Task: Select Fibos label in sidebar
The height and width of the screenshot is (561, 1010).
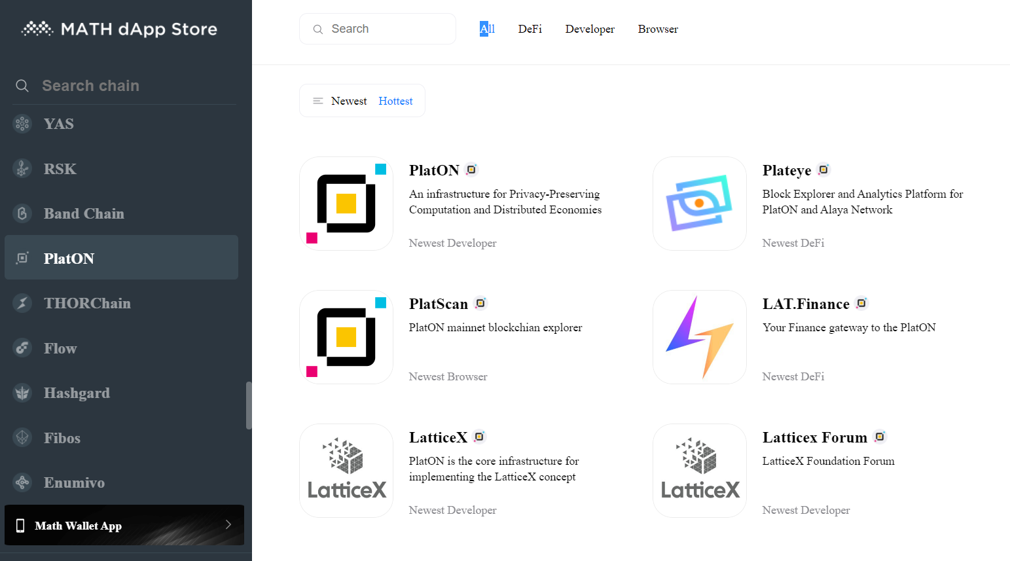Action: coord(62,438)
